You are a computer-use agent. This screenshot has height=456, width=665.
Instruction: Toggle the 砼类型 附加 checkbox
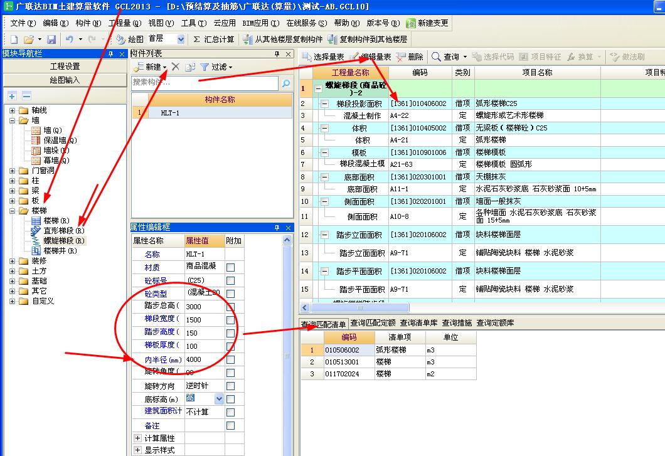pos(231,294)
